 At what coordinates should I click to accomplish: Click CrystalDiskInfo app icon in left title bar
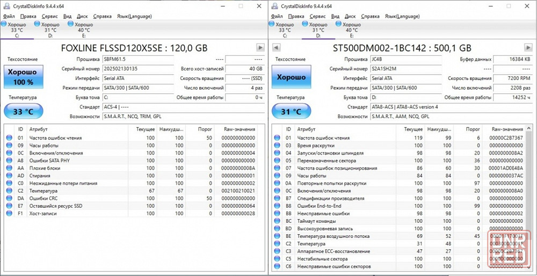point(6,6)
